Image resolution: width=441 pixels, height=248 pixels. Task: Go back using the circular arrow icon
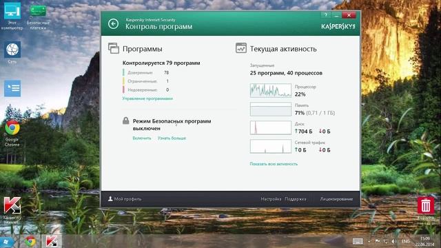(113, 24)
